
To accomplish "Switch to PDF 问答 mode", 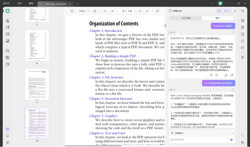I will 186,18.
